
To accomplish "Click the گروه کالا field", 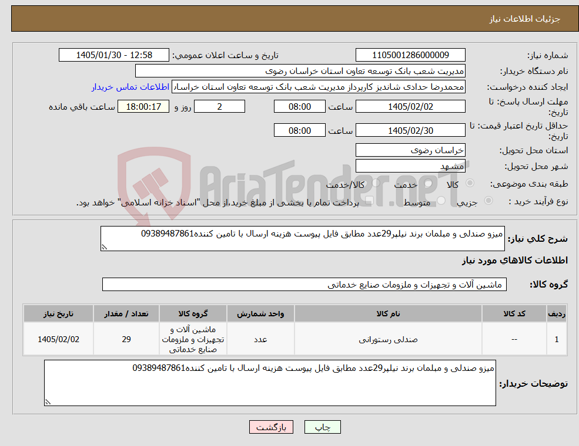I will point(304,285).
